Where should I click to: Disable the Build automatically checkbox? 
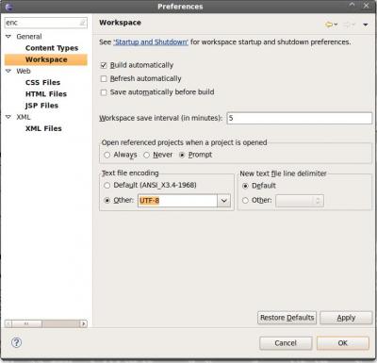pyautogui.click(x=104, y=65)
